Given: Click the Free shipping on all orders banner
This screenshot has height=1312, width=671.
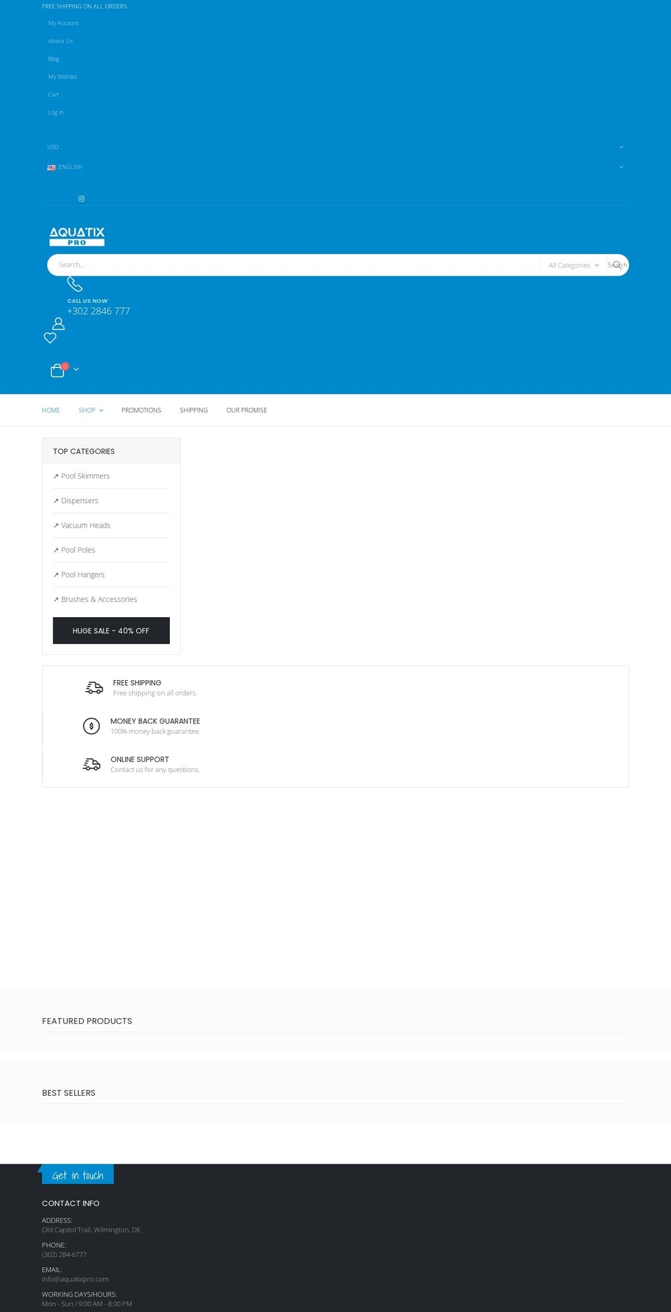Looking at the screenshot, I should coord(85,6).
